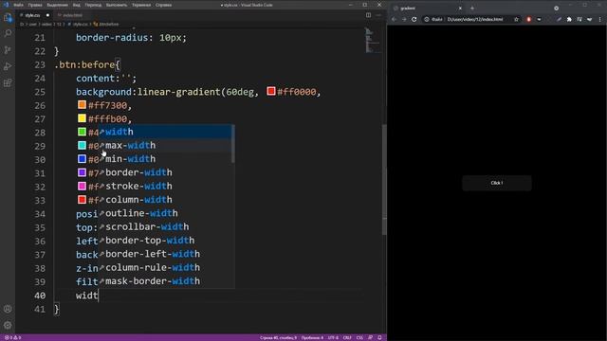Open the Файл menu in VS Code
This screenshot has width=607, height=341.
(18, 5)
